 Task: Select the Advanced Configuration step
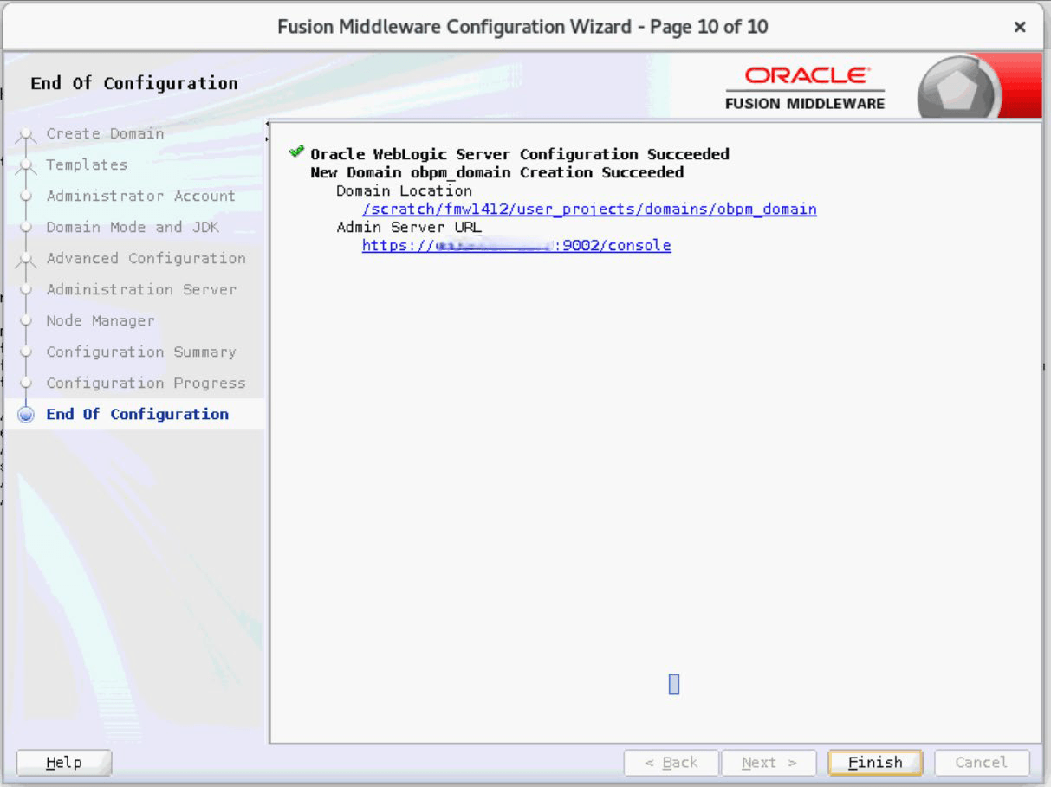click(x=146, y=258)
